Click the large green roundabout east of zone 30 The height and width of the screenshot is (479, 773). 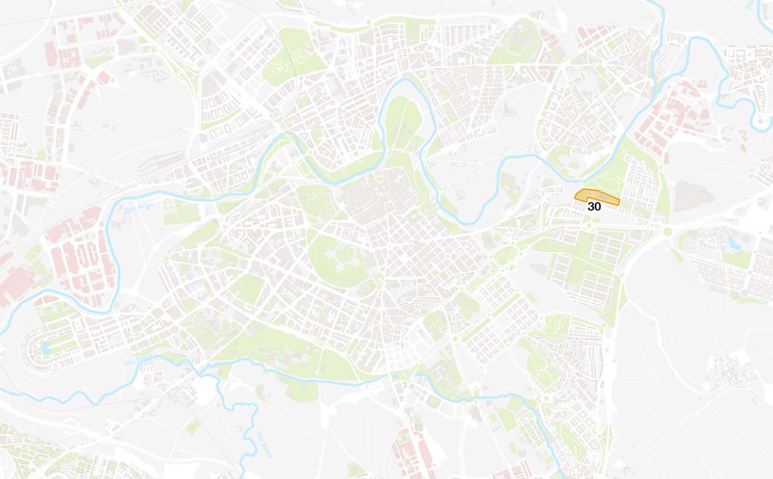click(667, 232)
